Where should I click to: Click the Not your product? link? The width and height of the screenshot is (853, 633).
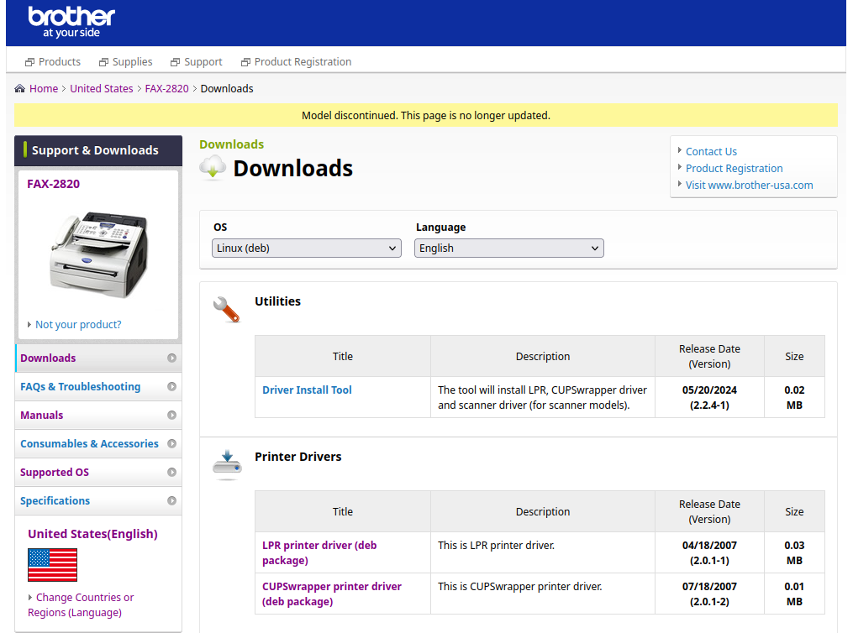tap(78, 324)
